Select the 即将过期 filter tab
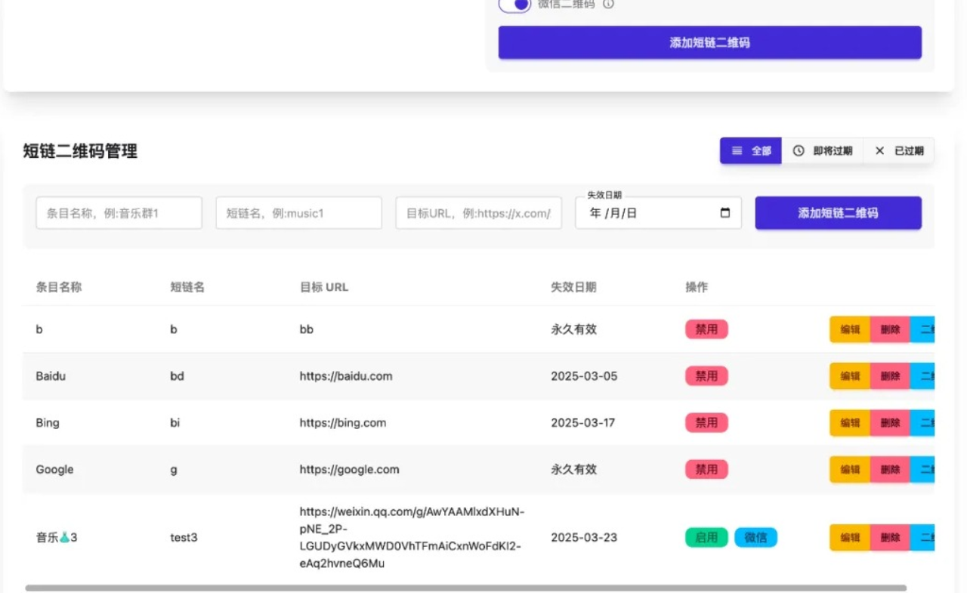 (823, 150)
